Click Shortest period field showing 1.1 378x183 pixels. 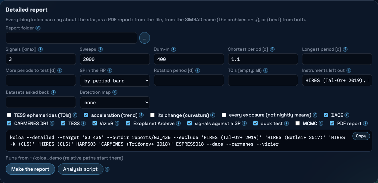pyautogui.click(x=263, y=59)
